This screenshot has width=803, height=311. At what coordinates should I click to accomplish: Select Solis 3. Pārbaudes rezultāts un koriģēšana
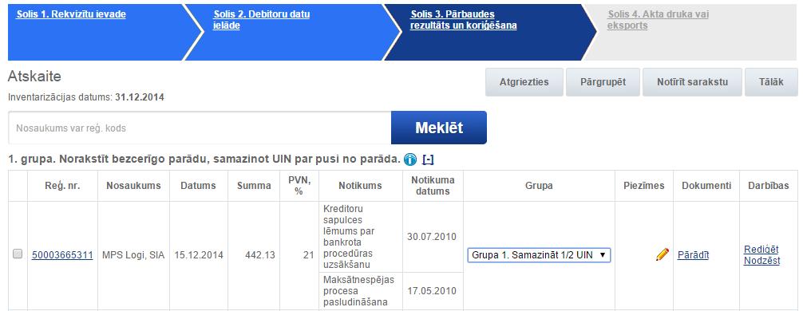pyautogui.click(x=463, y=20)
